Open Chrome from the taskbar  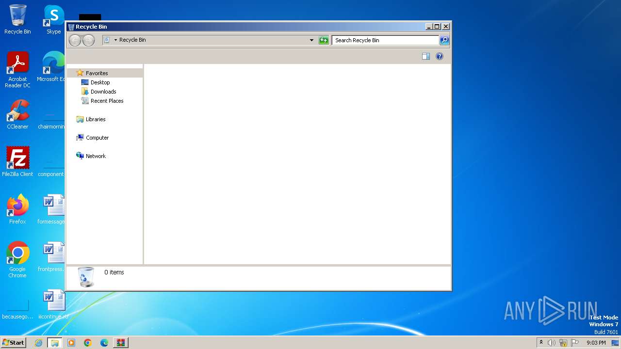(88, 343)
